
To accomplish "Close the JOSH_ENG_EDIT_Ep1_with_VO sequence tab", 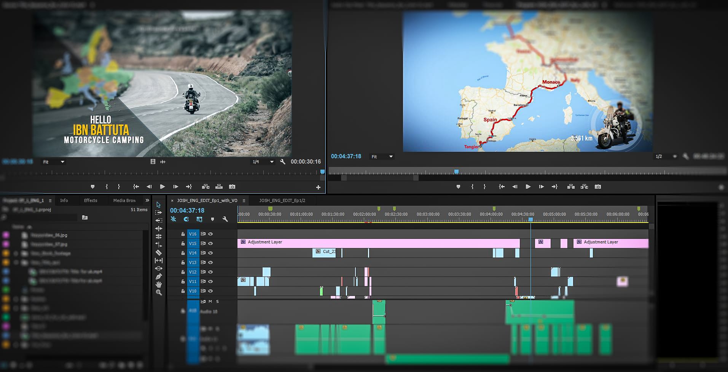I will tap(172, 200).
